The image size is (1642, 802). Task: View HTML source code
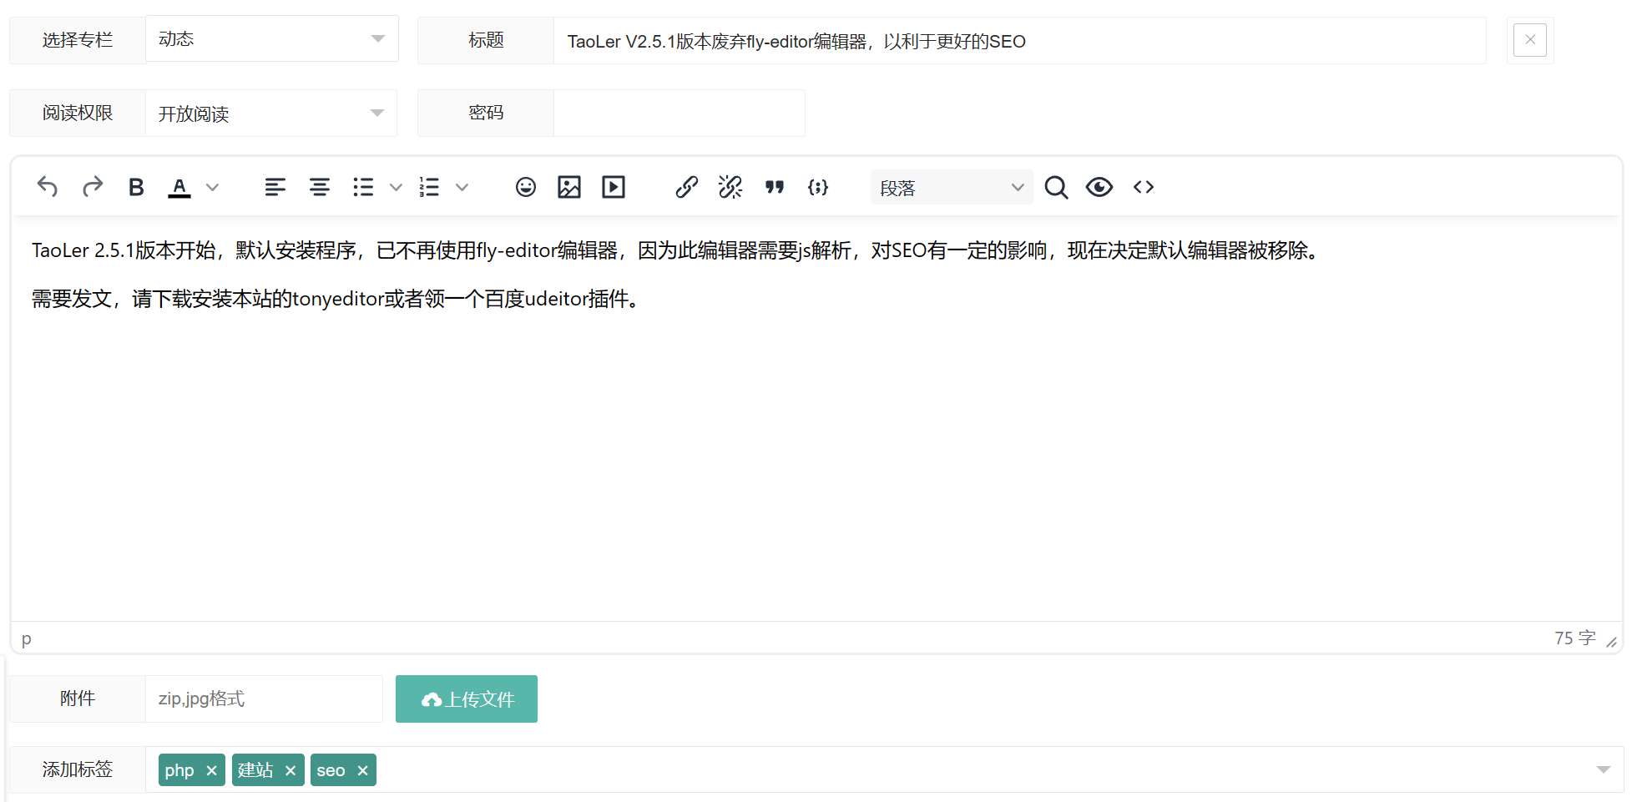click(1144, 187)
